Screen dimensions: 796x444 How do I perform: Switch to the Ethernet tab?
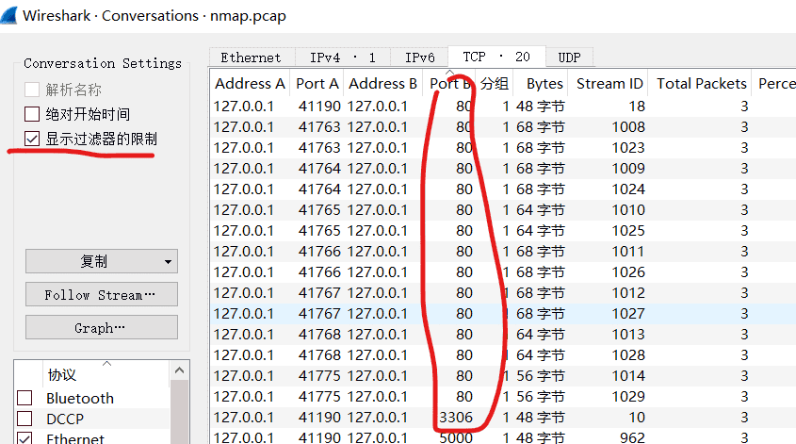(251, 58)
